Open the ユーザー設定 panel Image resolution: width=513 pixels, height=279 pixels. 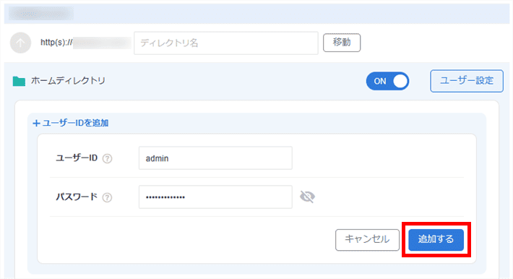pos(467,81)
